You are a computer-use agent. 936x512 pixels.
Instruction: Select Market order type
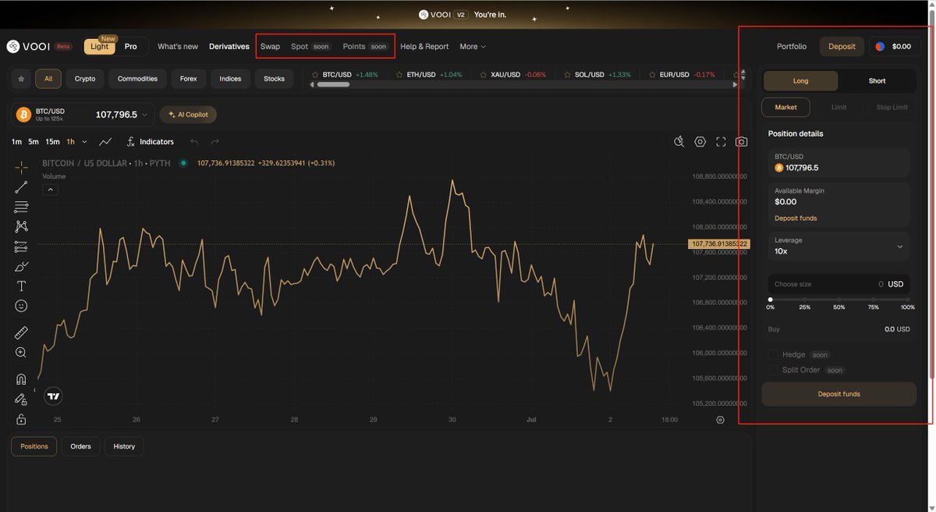click(785, 107)
